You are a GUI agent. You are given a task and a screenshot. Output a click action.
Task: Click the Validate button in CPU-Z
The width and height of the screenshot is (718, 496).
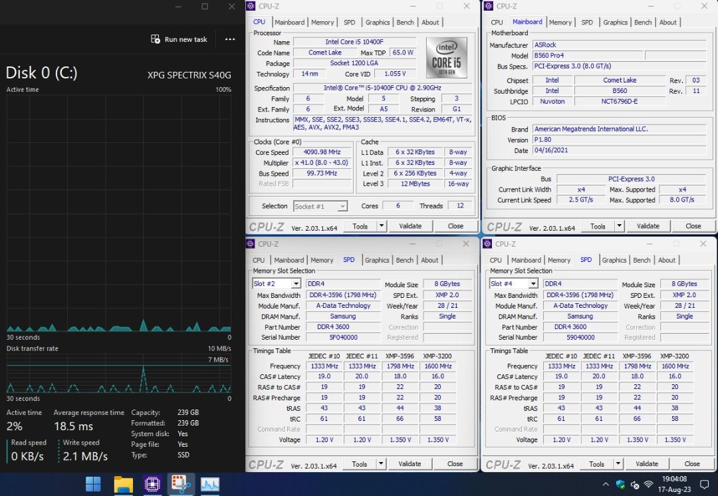point(410,226)
